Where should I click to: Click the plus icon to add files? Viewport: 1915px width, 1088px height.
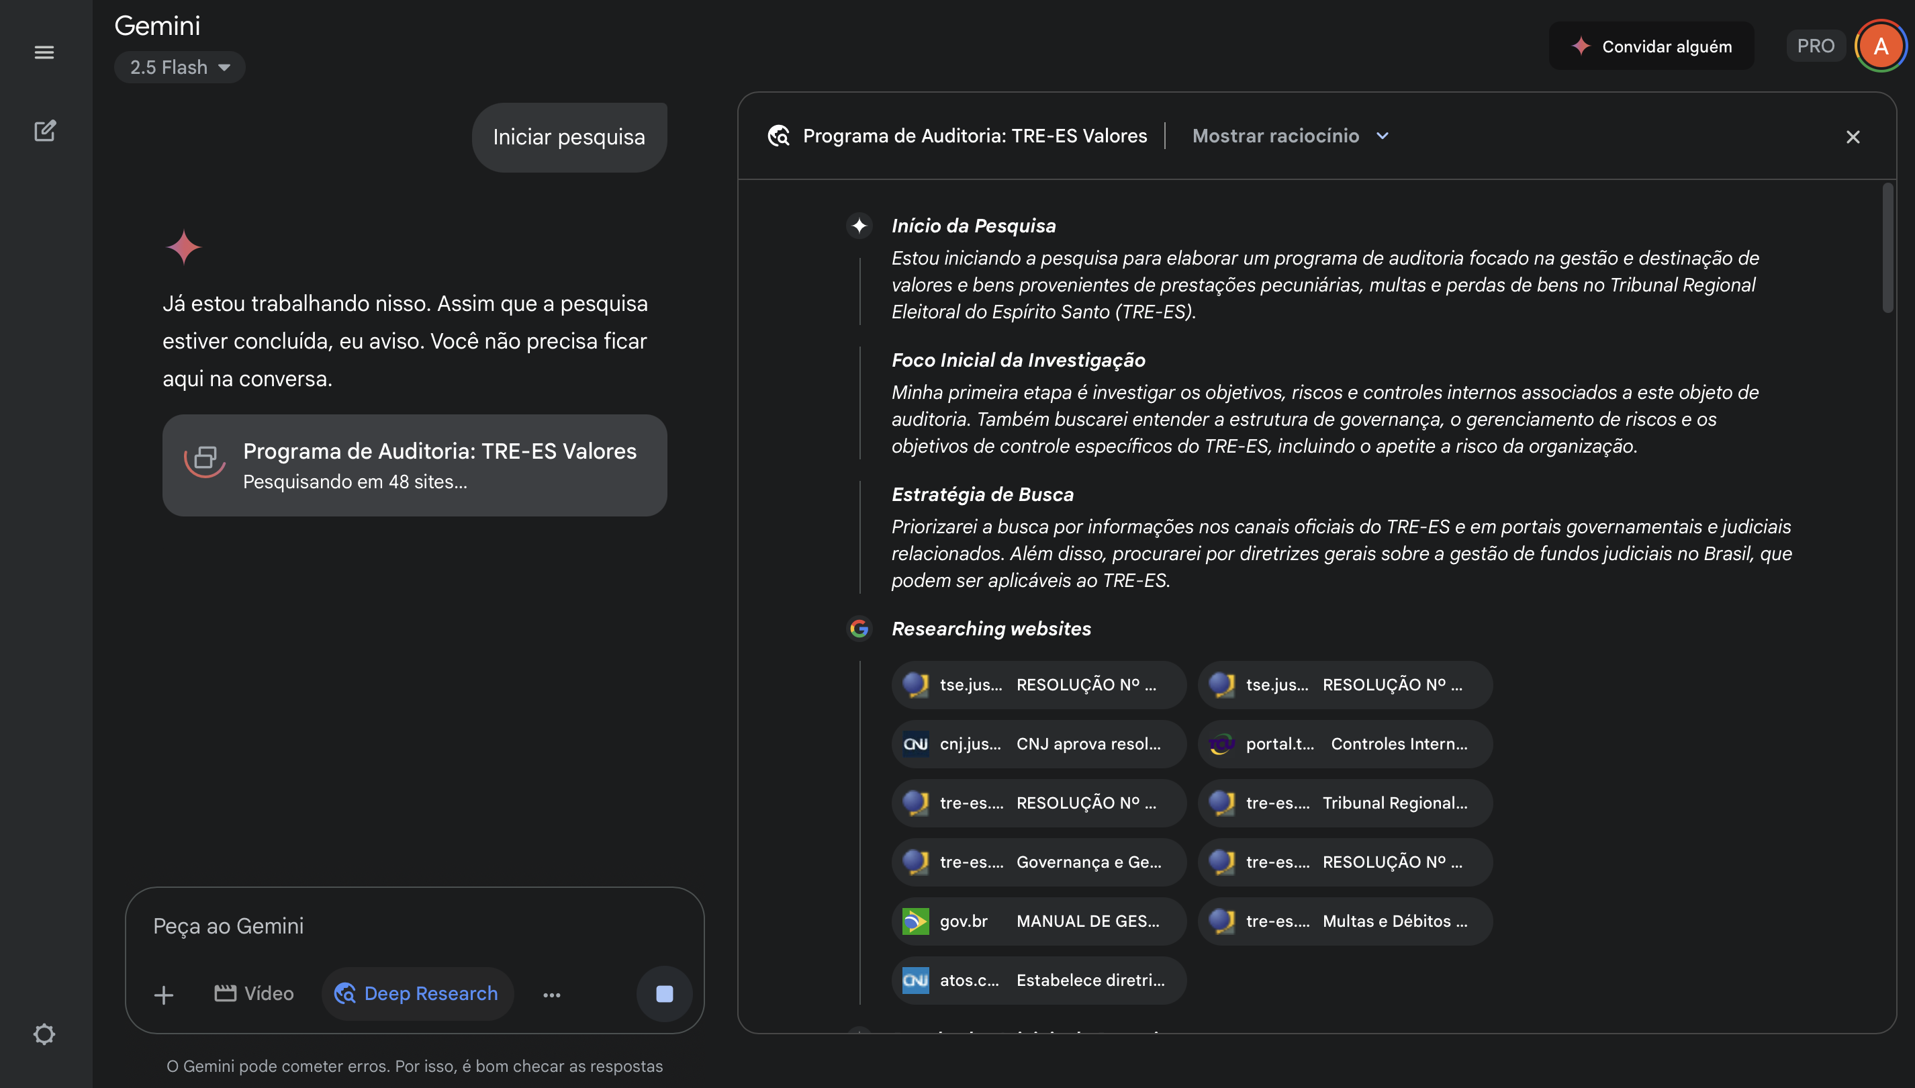[164, 994]
